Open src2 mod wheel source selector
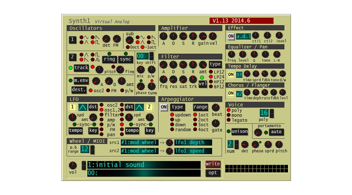This screenshot has height=195, width=352. 139,151
